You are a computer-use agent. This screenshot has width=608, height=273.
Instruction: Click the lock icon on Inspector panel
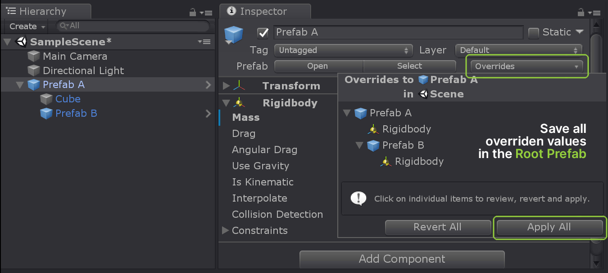click(x=580, y=13)
